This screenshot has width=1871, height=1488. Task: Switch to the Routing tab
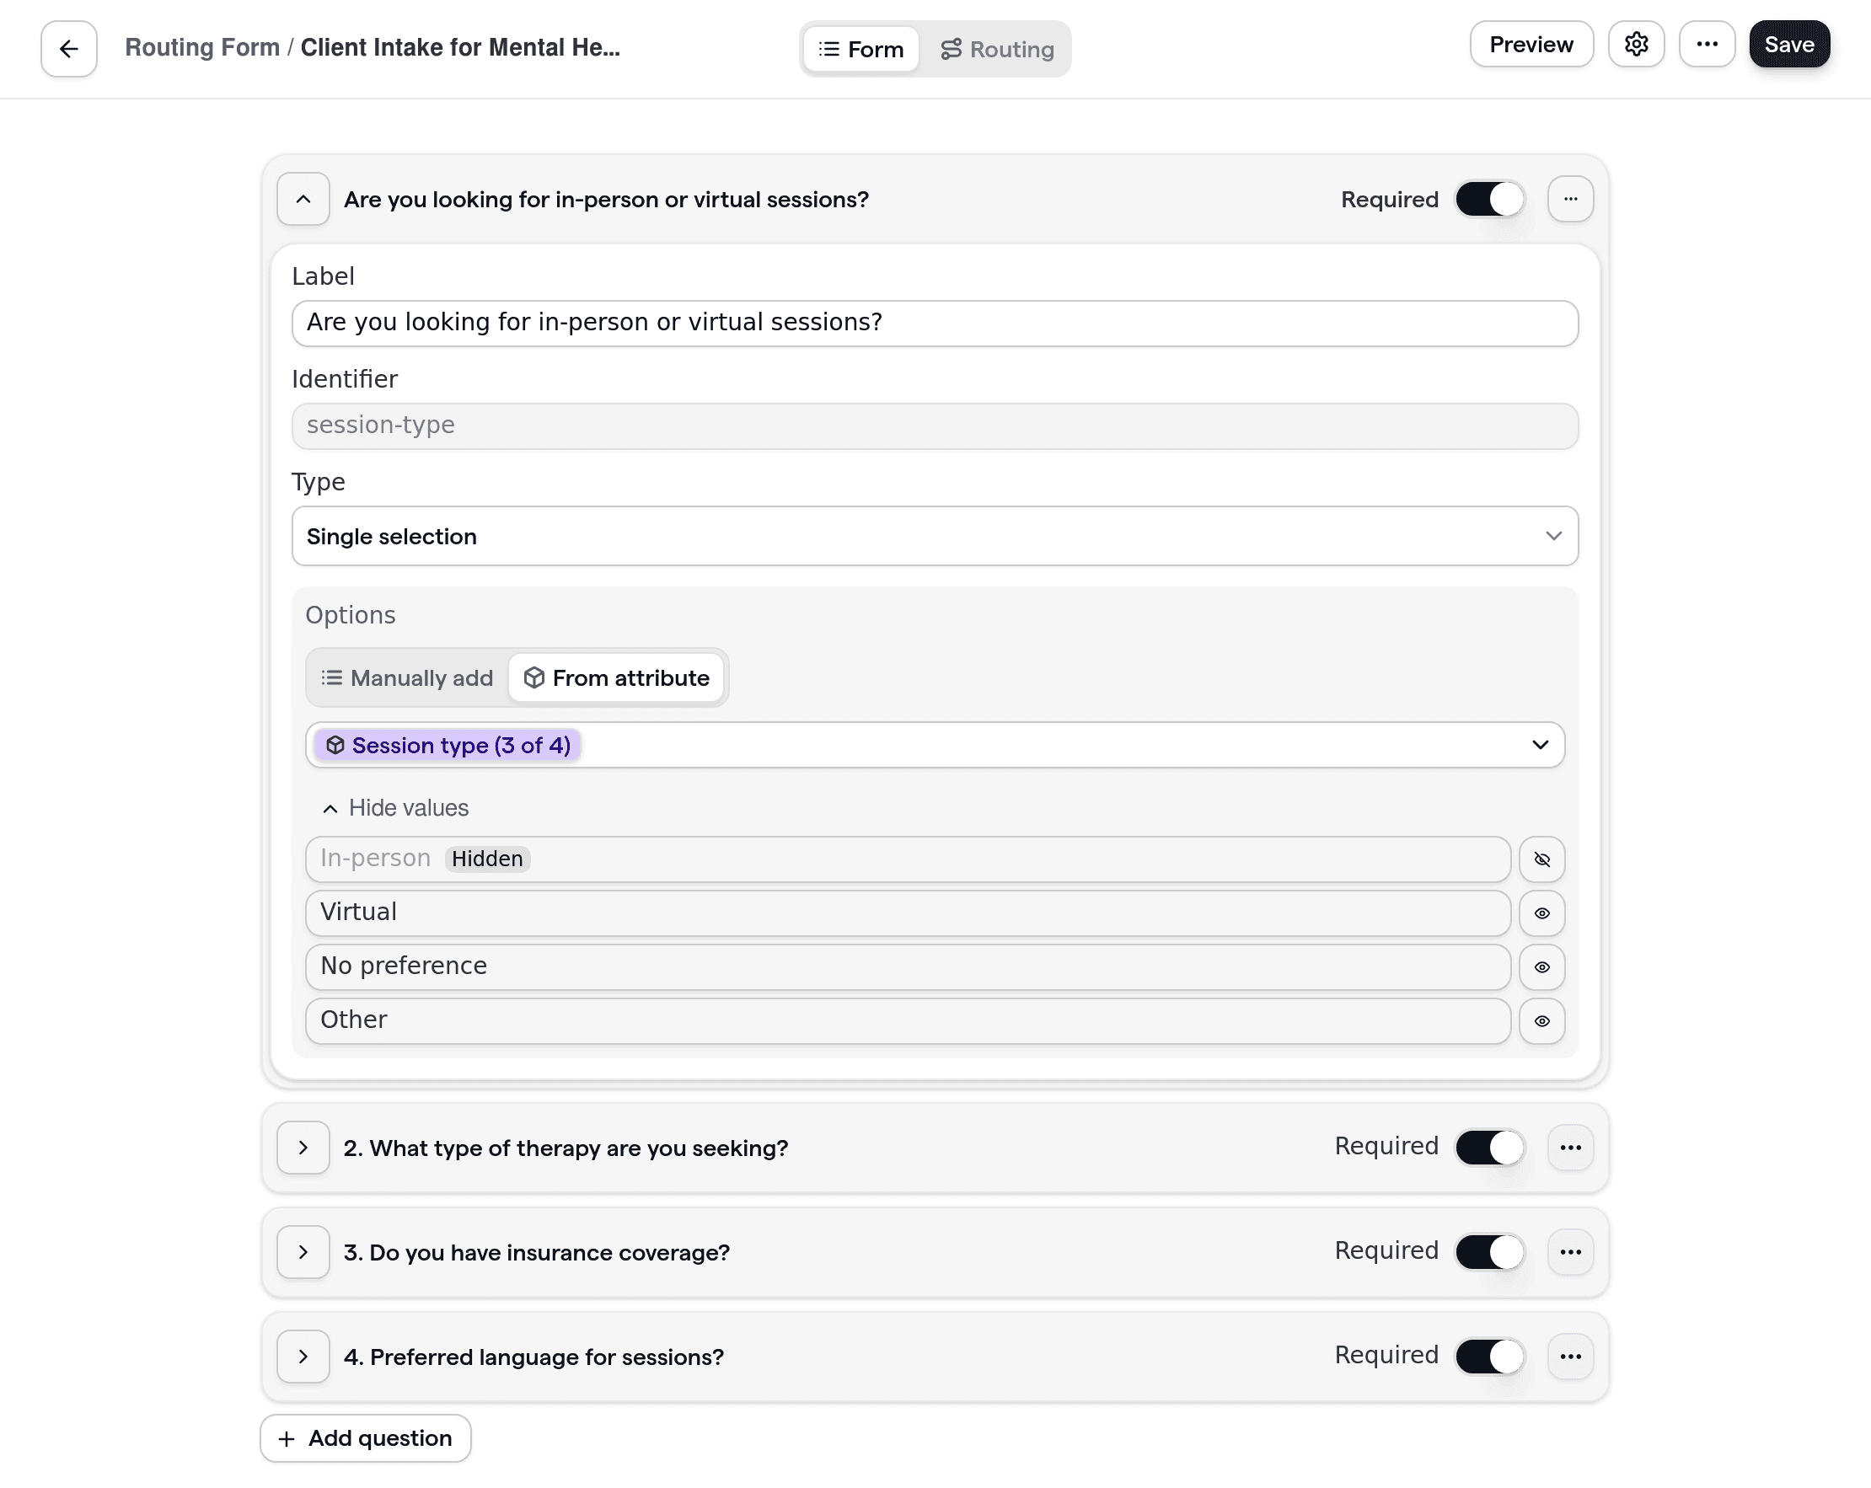click(x=997, y=49)
